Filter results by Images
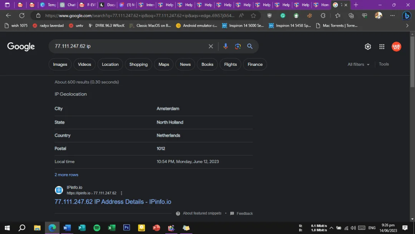This screenshot has height=234, width=415. (x=60, y=64)
